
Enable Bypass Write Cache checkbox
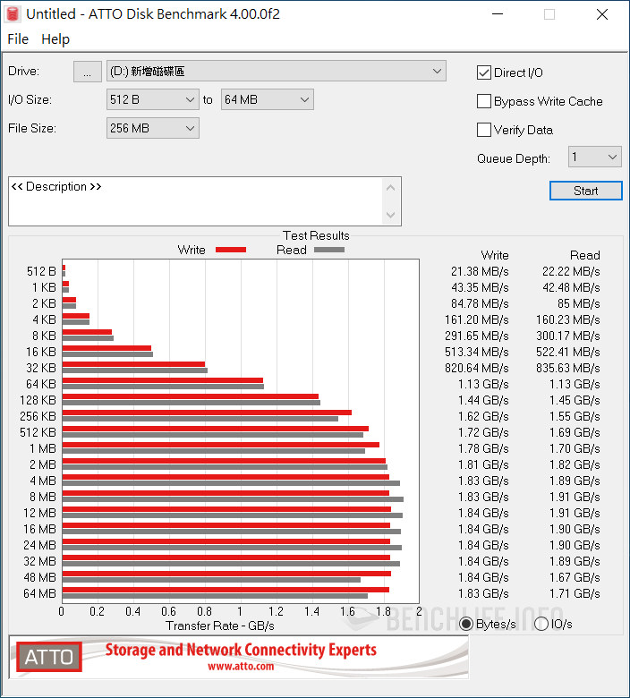coord(484,101)
